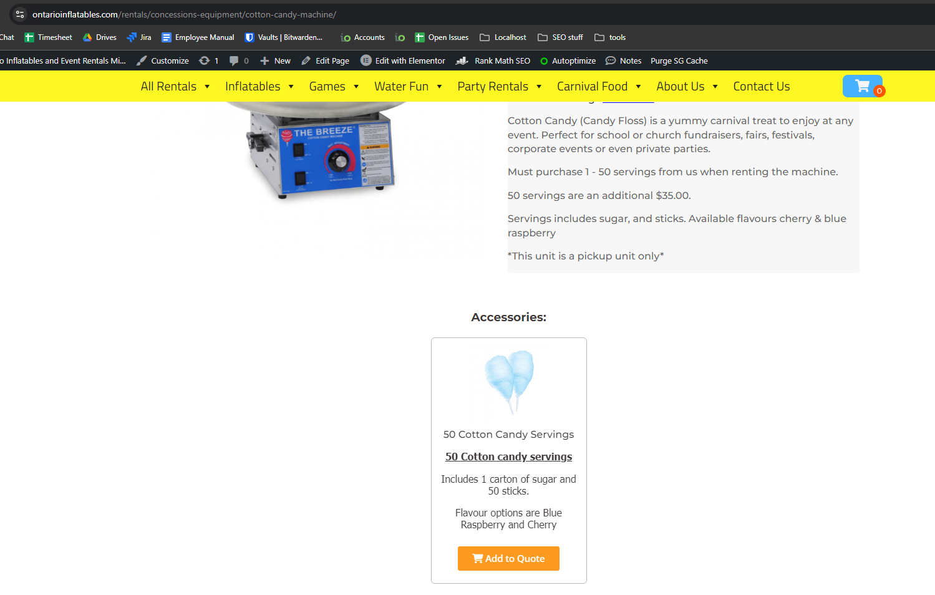This screenshot has height=595, width=935.
Task: Click the blue cotton candy thumbnail
Action: 509,382
